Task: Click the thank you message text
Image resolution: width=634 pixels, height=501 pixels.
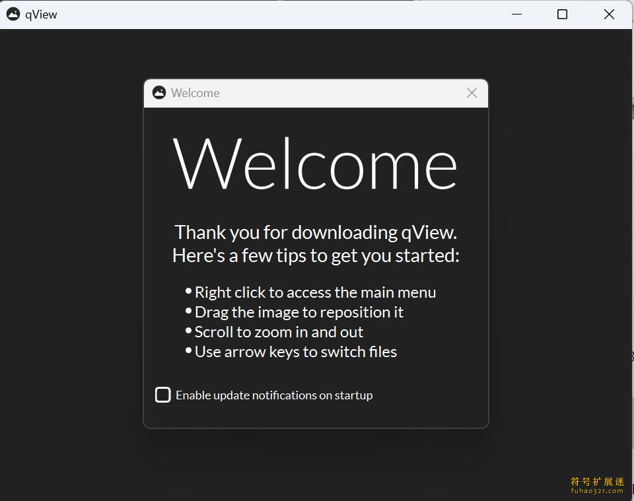Action: [316, 243]
